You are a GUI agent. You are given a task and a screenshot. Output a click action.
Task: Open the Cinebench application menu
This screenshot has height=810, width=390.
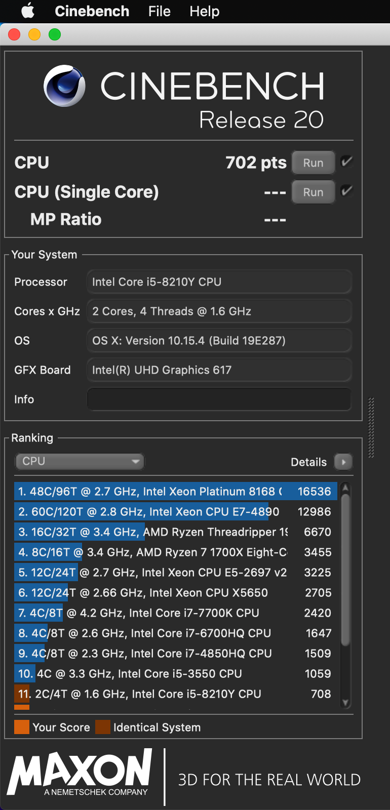click(x=92, y=11)
